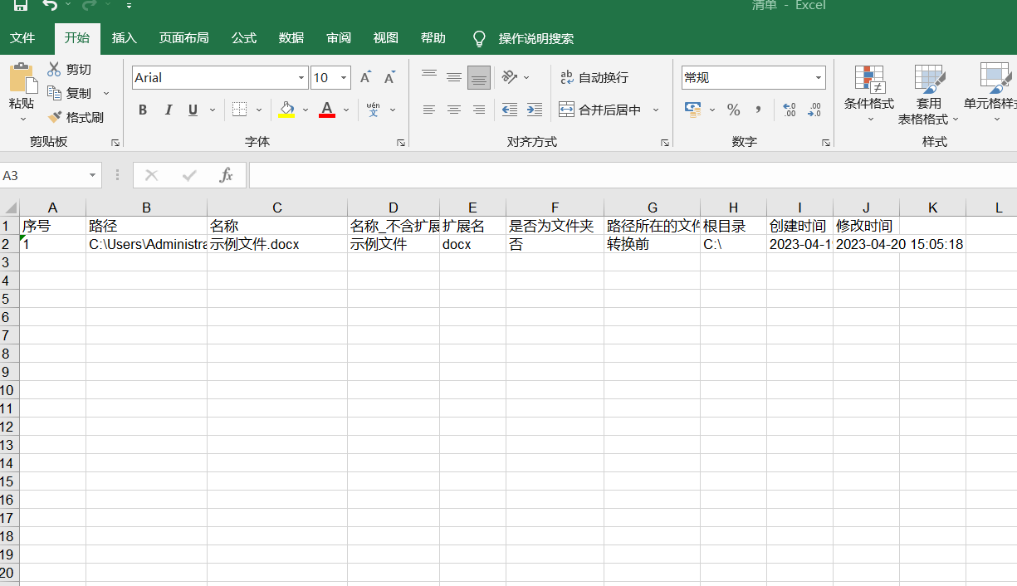Click the insert function fx icon
This screenshot has width=1017, height=586.
226,175
